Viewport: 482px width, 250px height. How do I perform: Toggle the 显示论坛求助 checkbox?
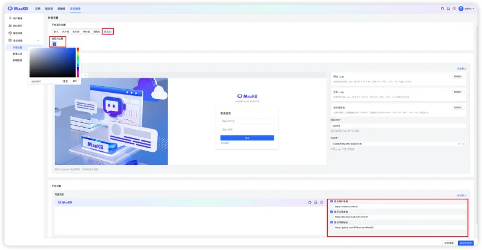pyautogui.click(x=332, y=212)
